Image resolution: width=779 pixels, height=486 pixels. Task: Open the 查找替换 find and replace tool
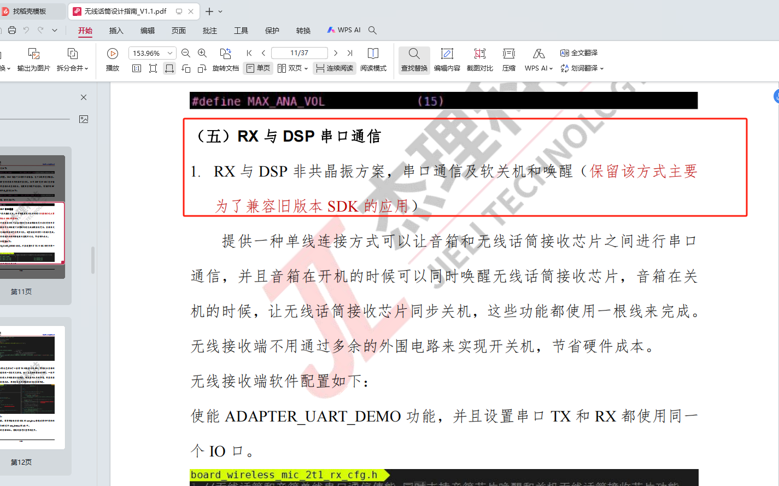pyautogui.click(x=414, y=60)
